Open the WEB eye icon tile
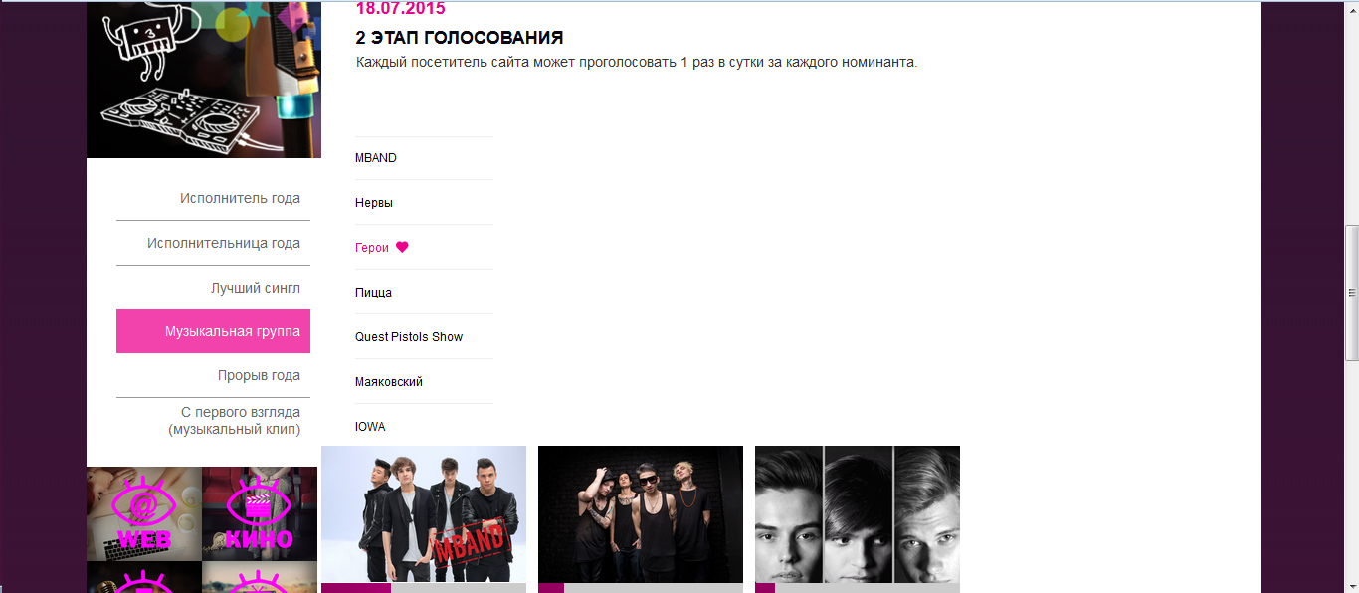 coord(144,514)
